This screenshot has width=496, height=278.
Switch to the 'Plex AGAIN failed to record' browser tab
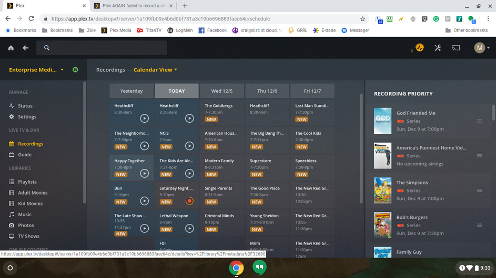[x=134, y=6]
